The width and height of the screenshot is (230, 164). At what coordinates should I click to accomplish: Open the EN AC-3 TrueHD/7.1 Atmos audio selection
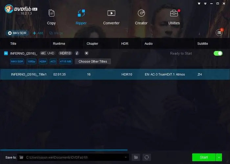165,75
